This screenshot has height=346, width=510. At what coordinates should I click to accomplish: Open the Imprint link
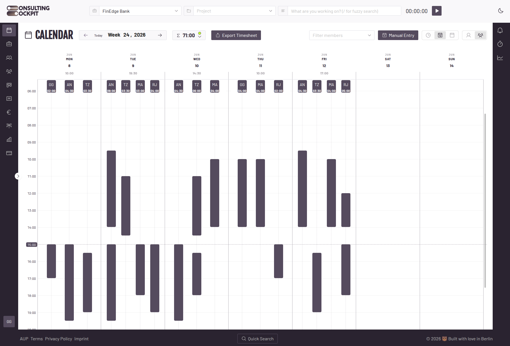[81, 339]
